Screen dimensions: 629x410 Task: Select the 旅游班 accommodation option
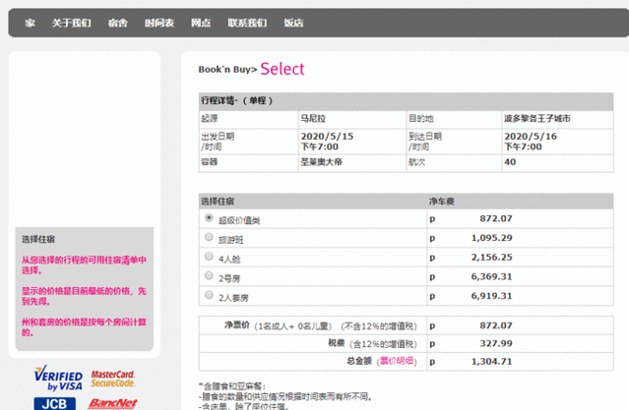[209, 237]
